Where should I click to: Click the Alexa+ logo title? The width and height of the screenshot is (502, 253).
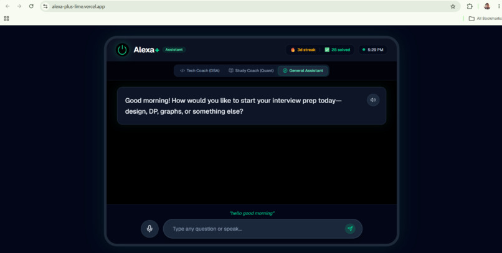click(146, 50)
